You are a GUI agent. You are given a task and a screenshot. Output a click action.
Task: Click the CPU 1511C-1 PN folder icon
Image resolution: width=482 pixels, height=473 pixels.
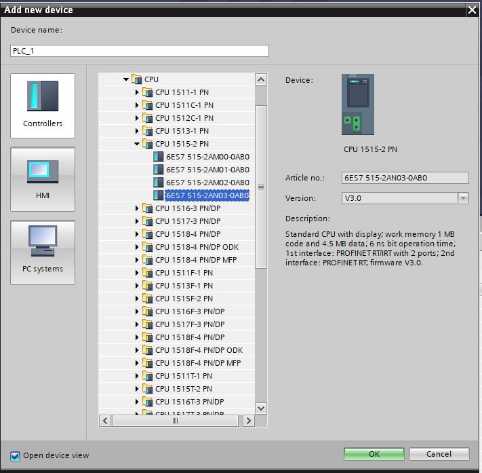tap(148, 105)
